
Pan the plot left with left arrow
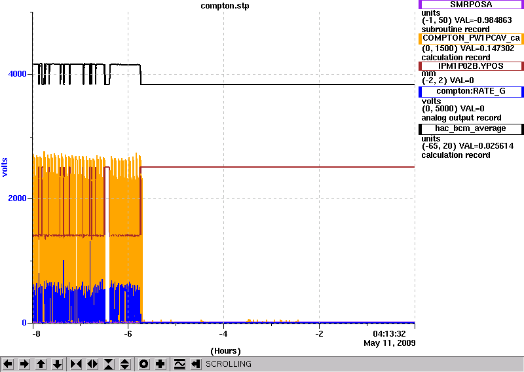click(9, 363)
